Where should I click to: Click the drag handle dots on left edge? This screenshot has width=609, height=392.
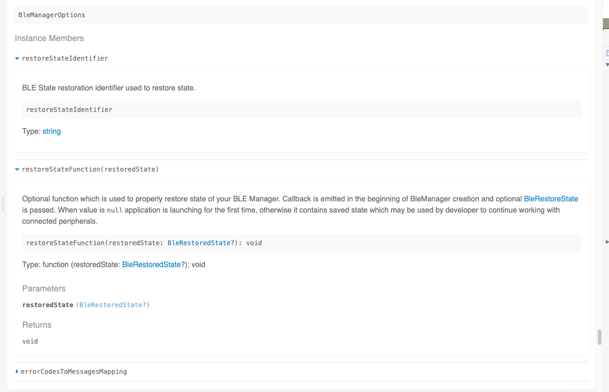click(x=3, y=204)
